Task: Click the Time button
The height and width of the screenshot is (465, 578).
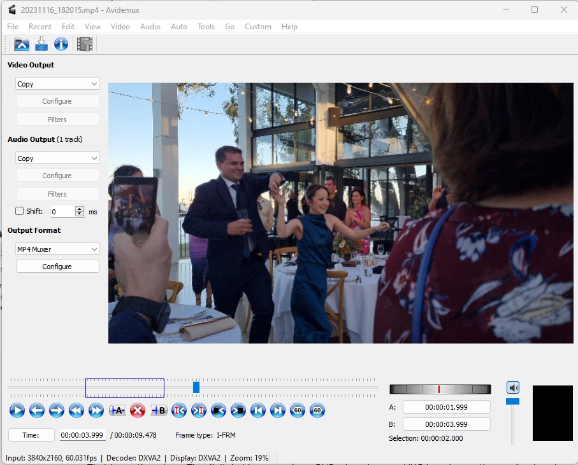Action: point(31,435)
